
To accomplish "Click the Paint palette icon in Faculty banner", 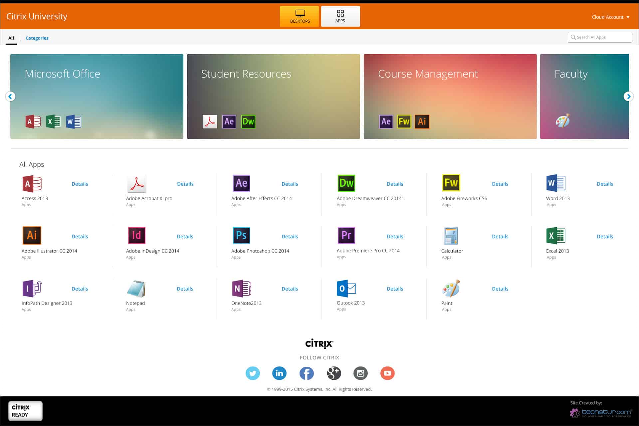I will tap(563, 121).
